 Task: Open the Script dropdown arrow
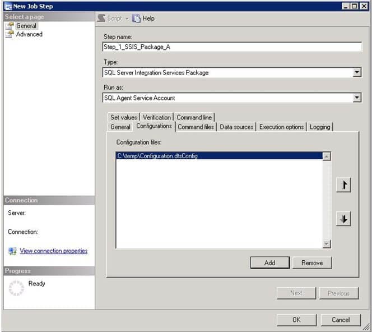127,19
